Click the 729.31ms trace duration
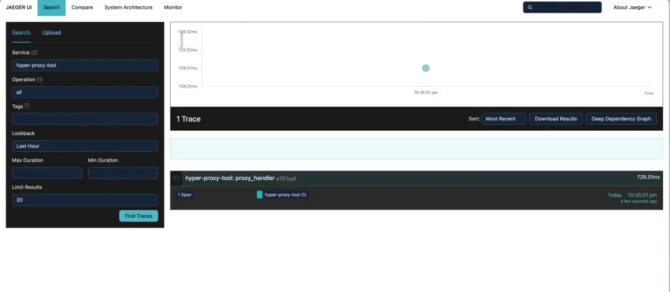This screenshot has width=670, height=292. (648, 177)
